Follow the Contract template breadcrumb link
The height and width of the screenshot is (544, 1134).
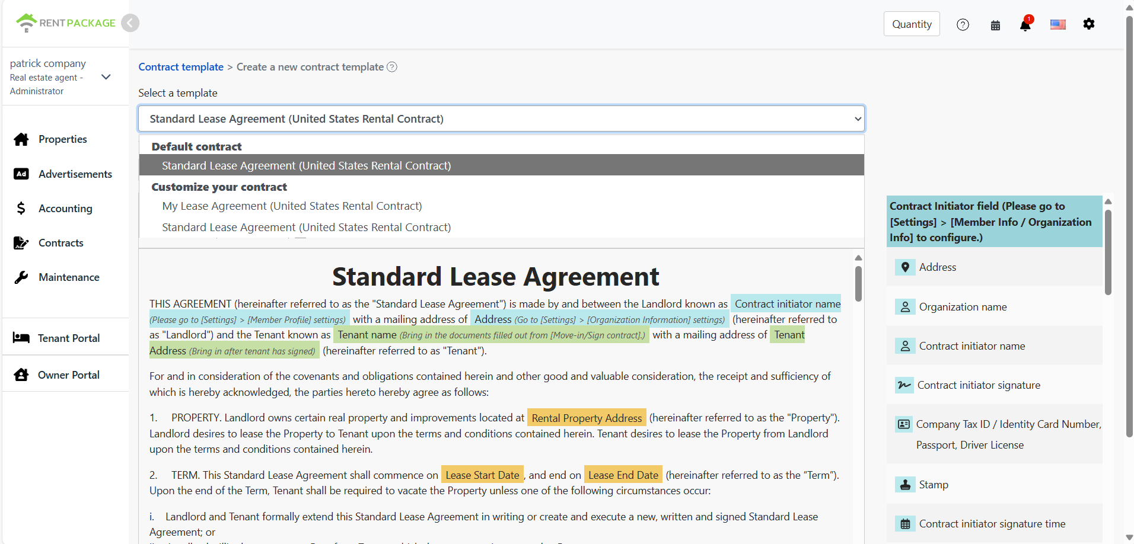coord(181,67)
